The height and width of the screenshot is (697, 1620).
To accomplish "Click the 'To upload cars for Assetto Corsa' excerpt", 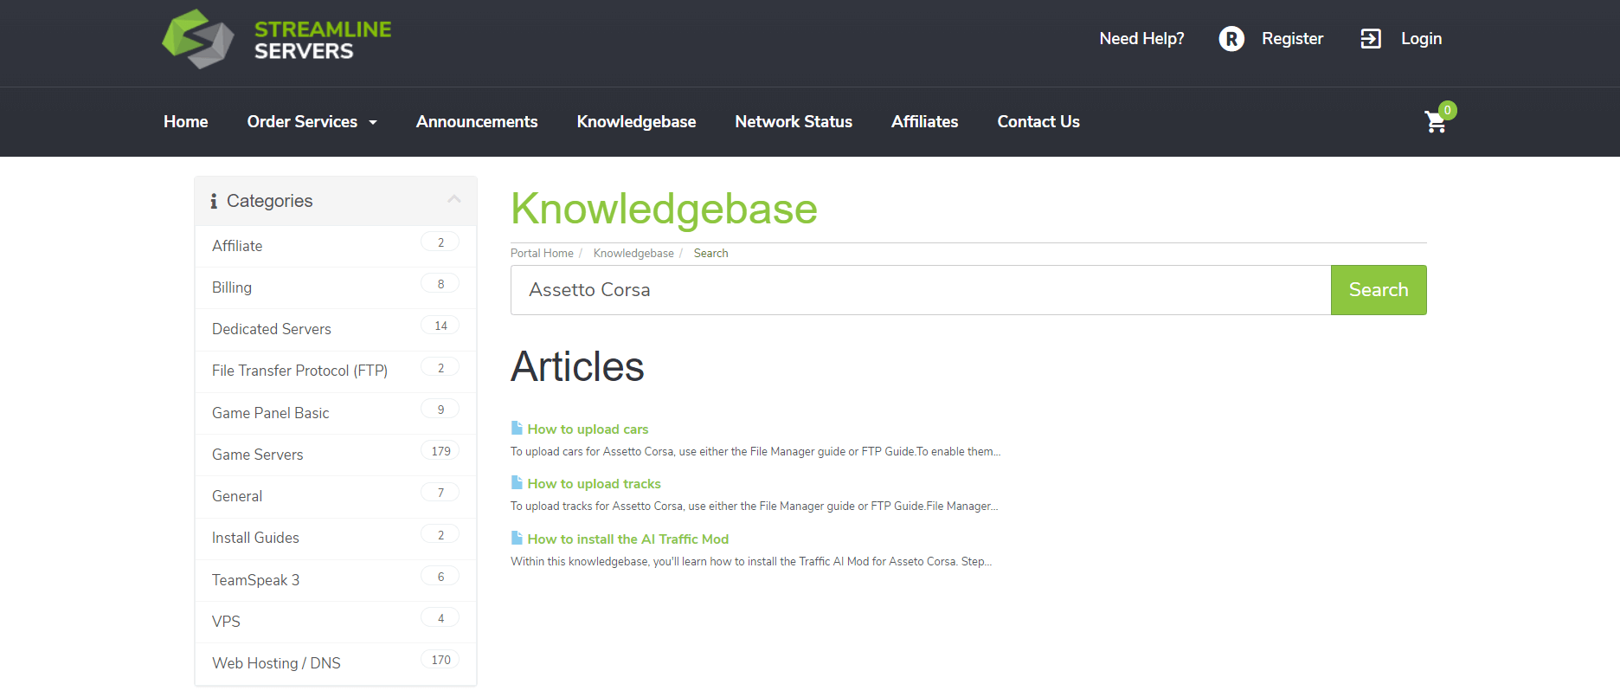I will click(755, 452).
